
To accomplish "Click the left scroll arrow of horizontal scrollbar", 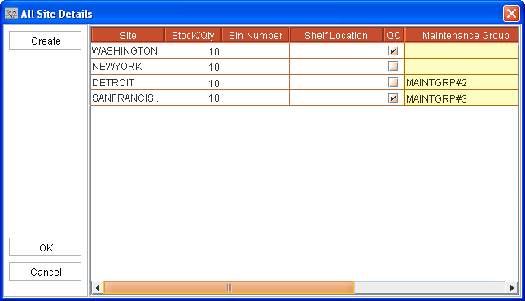I will point(98,288).
